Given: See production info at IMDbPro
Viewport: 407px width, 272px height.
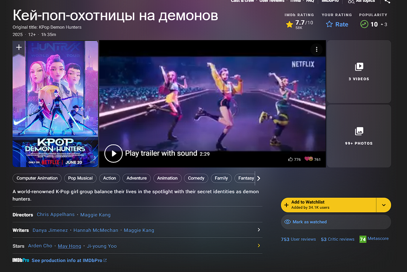Looking at the screenshot, I should tap(67, 260).
